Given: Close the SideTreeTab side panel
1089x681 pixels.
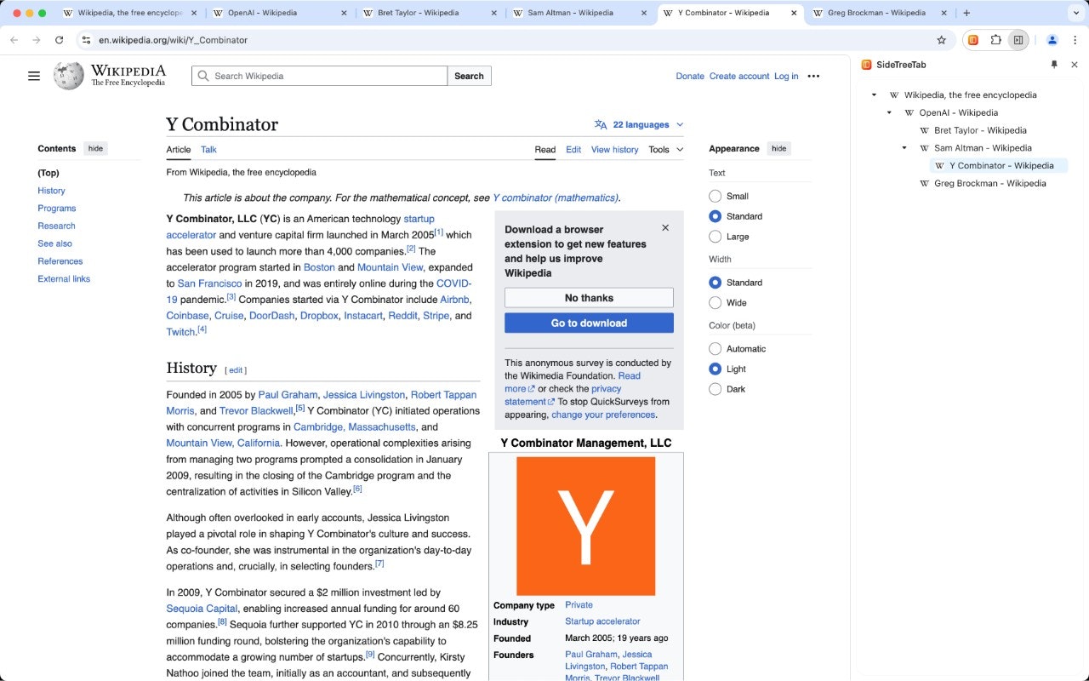Looking at the screenshot, I should click(1075, 65).
